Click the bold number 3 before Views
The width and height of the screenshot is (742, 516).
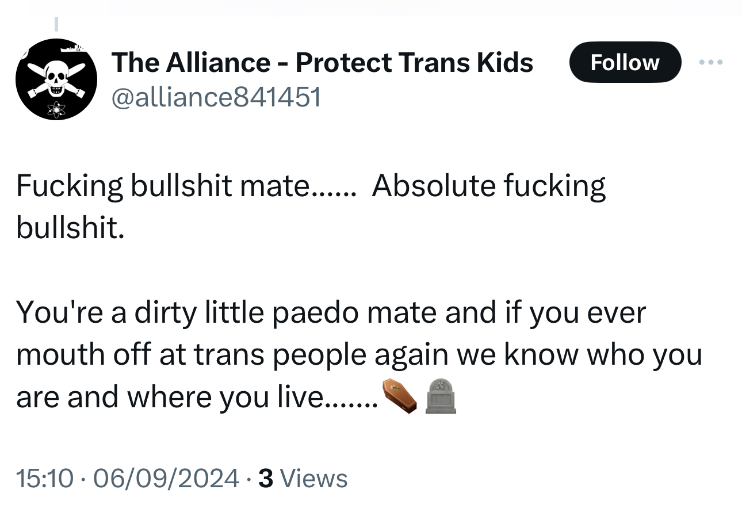pos(265,479)
